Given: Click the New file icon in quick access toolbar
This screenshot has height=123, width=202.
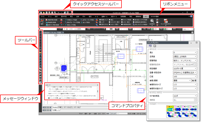Looking at the screenshot, I should point(41,12).
